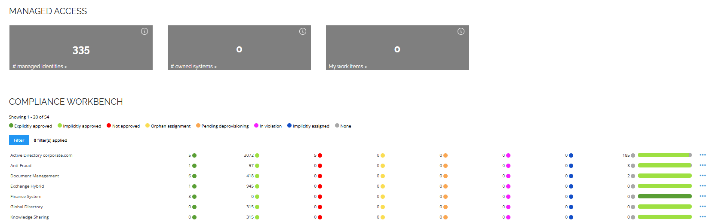The image size is (716, 222).
Task: Click the owned systems tile
Action: pos(239,48)
